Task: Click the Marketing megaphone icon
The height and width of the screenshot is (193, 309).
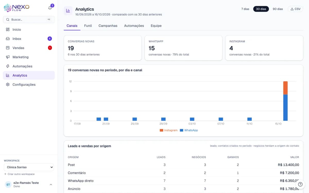Action: (8, 57)
